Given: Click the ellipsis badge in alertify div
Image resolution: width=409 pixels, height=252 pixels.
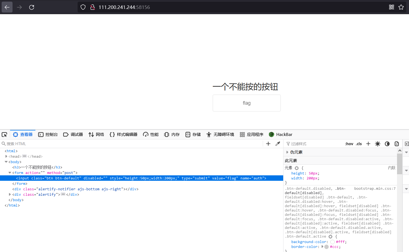Looking at the screenshot, I should point(63,194).
